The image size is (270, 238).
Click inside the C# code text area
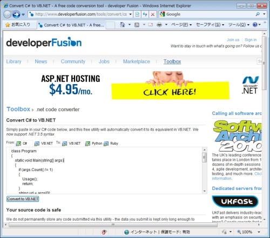pyautogui.click(x=104, y=171)
